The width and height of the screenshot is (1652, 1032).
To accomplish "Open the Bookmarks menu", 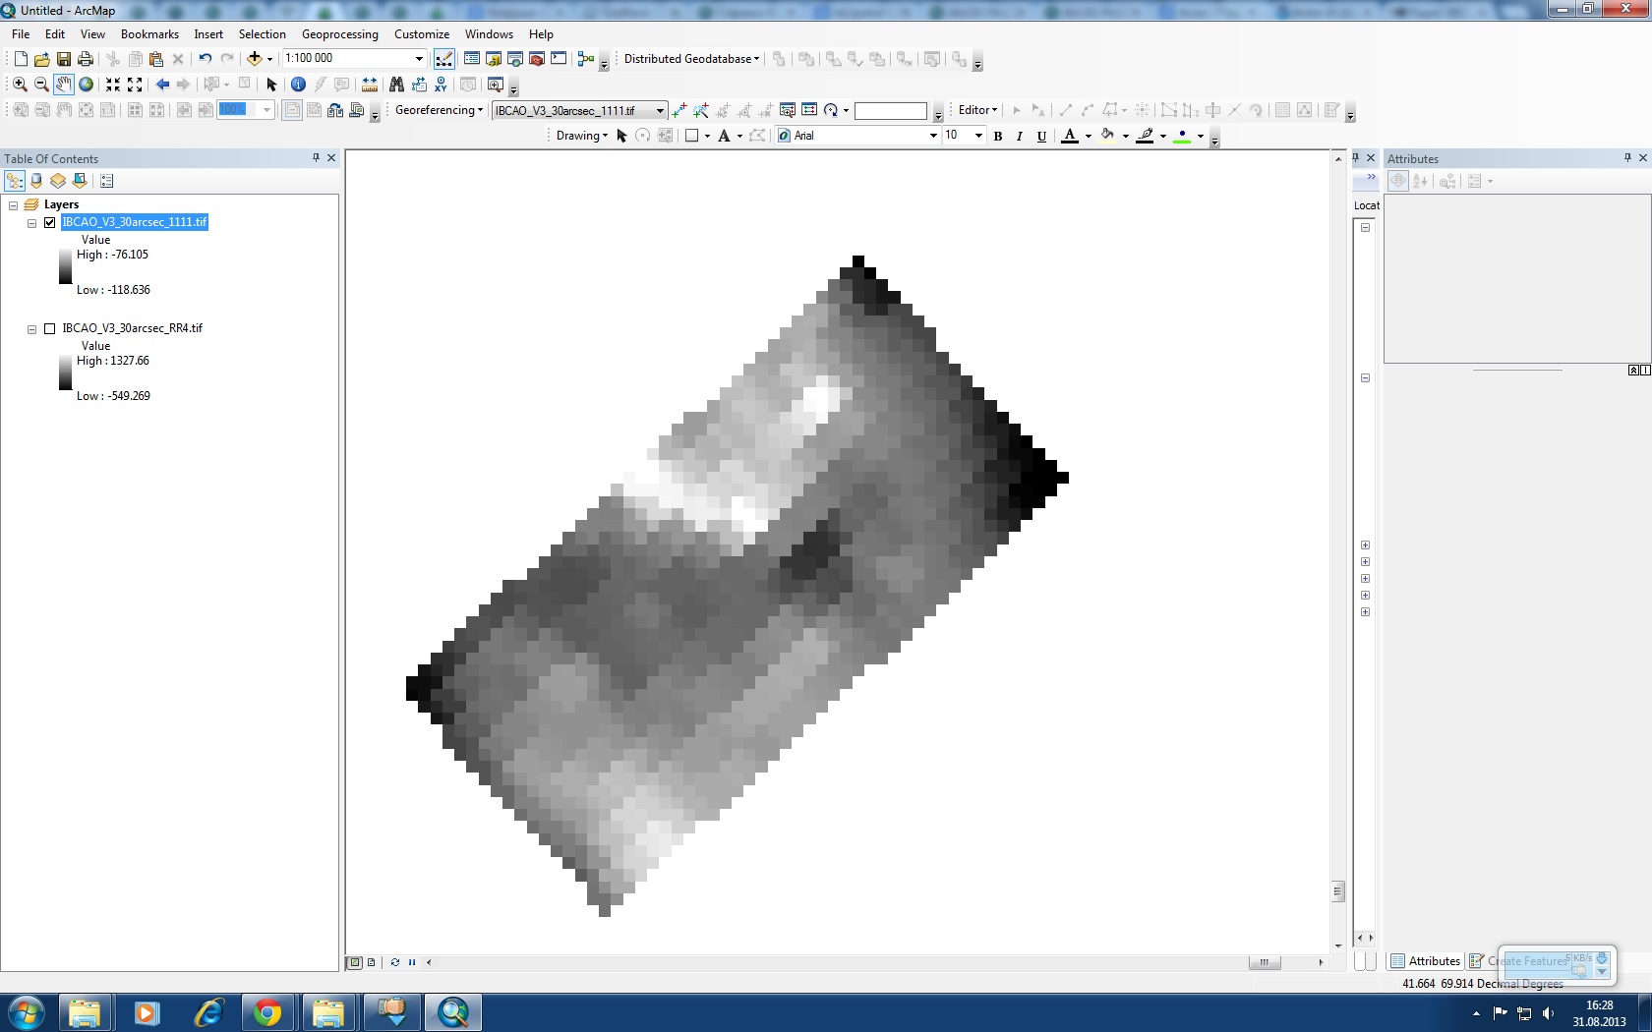I will point(149,34).
